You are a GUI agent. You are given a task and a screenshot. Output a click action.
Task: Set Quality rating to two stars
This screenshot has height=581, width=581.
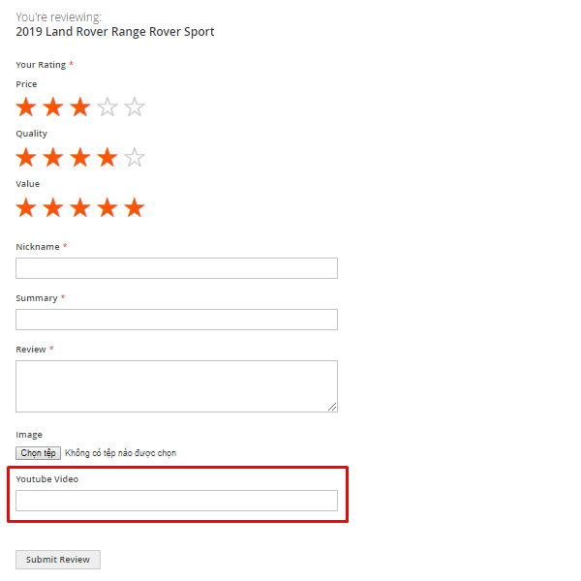pos(53,157)
